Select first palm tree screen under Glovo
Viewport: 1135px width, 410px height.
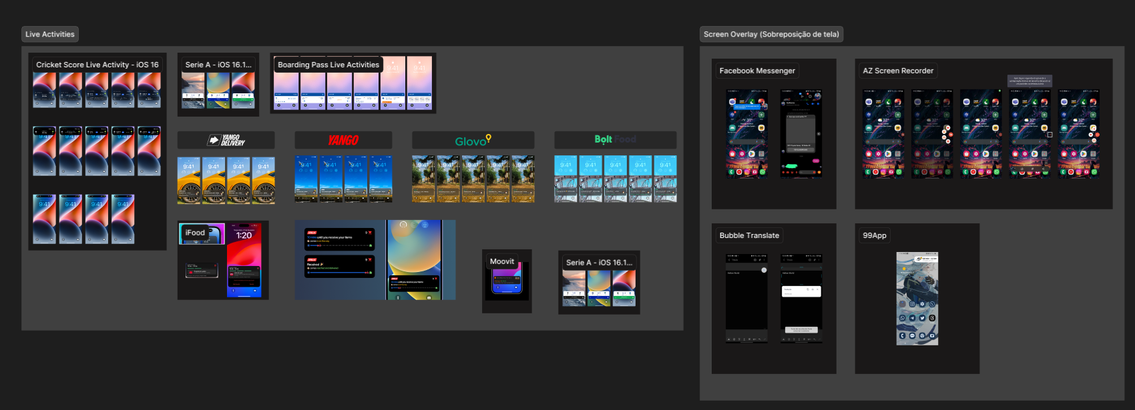coord(423,179)
